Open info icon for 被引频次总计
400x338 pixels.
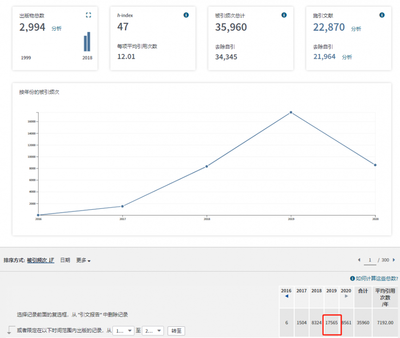tap(284, 15)
